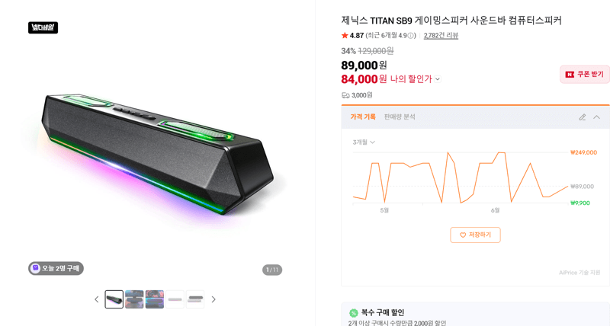This screenshot has height=326, width=610.
Task: Collapse the price history panel with the chevron
Action: click(x=596, y=117)
